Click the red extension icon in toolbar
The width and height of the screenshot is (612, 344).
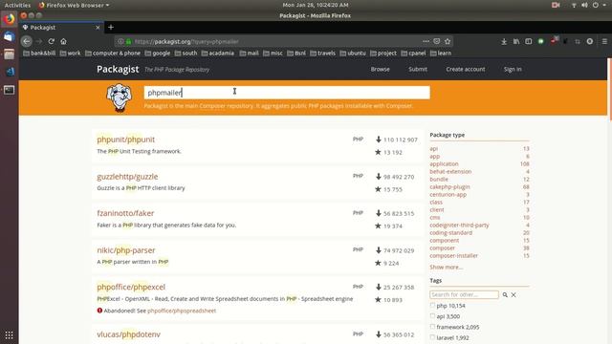point(554,40)
